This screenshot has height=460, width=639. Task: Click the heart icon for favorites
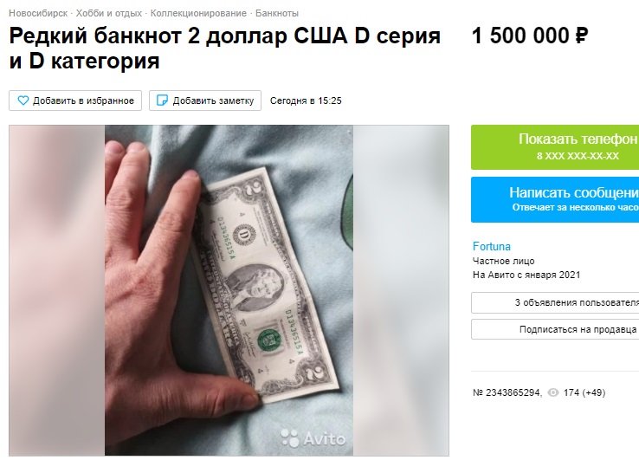point(23,100)
